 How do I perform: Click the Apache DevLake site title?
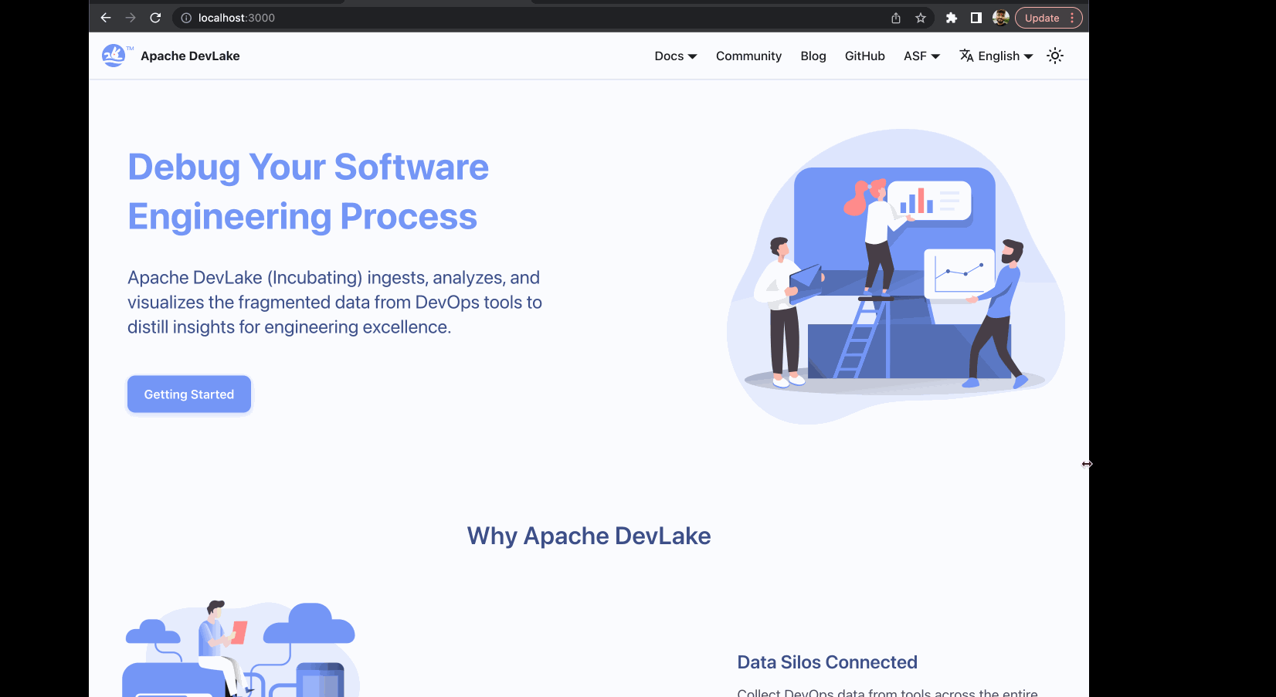190,56
